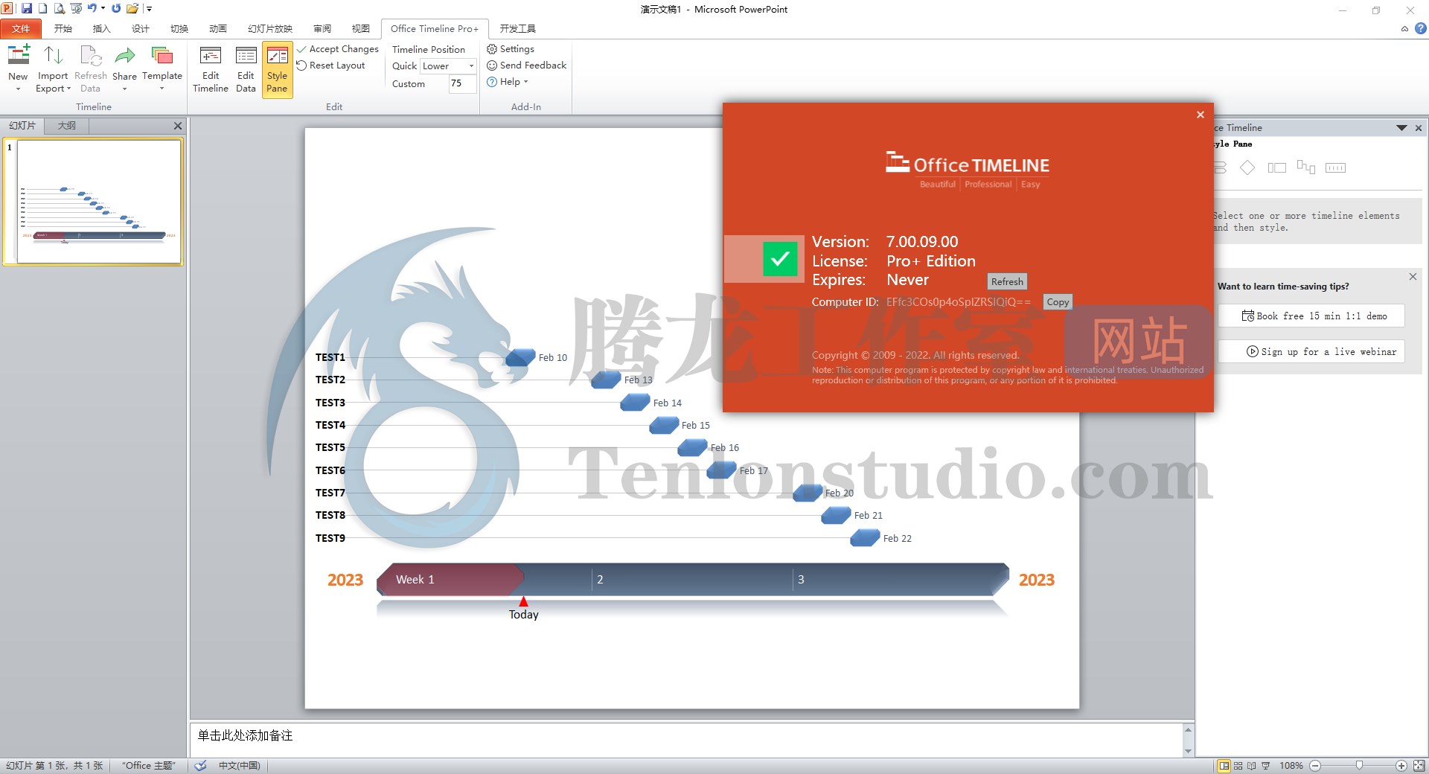Screen dimensions: 1429x774
Task: Click the Undo icon
Action: [92, 8]
